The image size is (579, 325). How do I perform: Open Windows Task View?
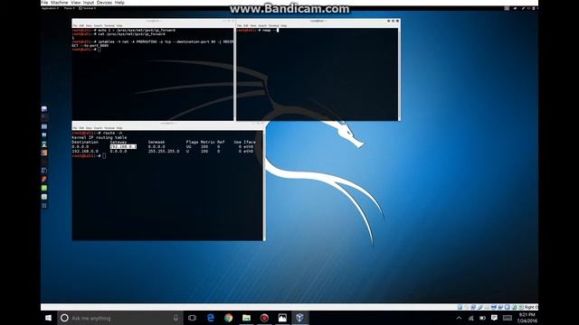[x=192, y=318]
